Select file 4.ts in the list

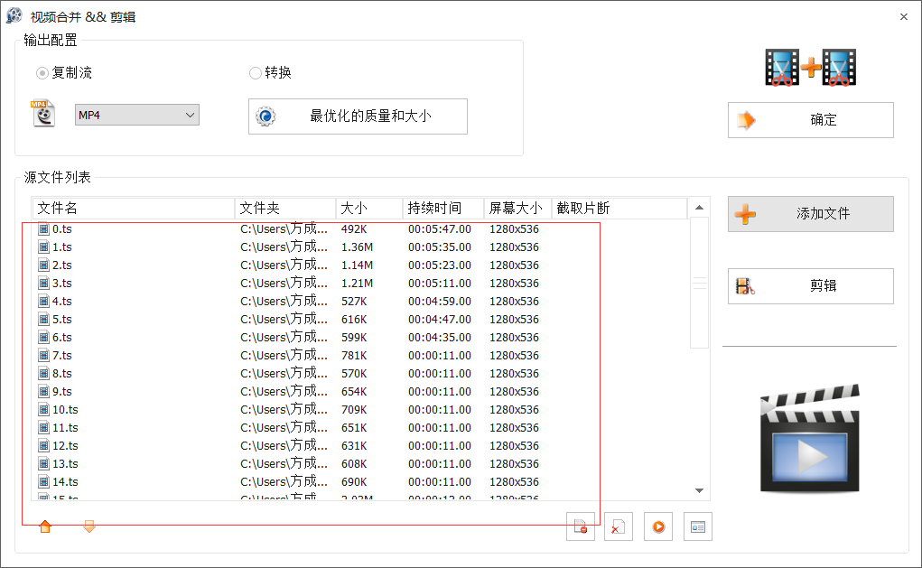(x=61, y=302)
